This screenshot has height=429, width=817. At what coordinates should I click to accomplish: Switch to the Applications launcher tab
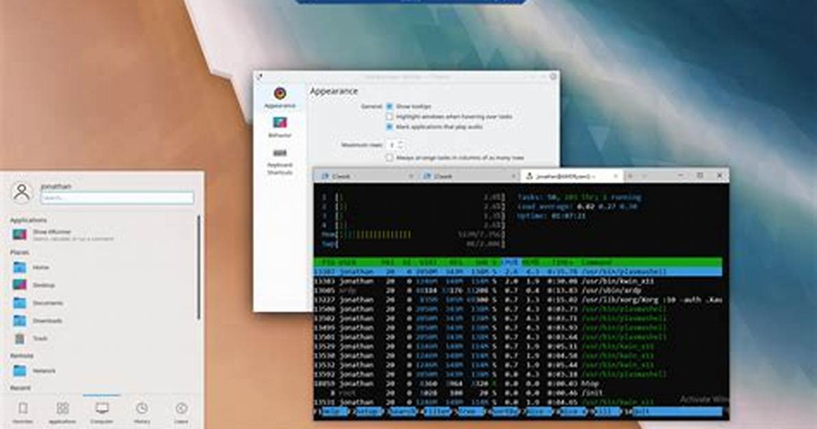point(62,413)
